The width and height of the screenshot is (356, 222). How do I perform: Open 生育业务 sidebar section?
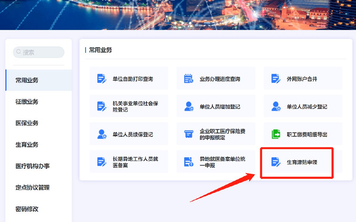pos(27,145)
